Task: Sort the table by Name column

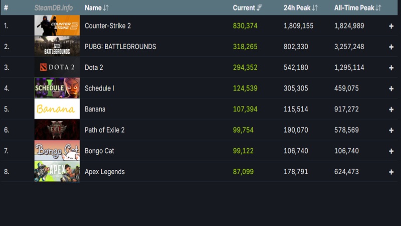Action: coord(96,8)
